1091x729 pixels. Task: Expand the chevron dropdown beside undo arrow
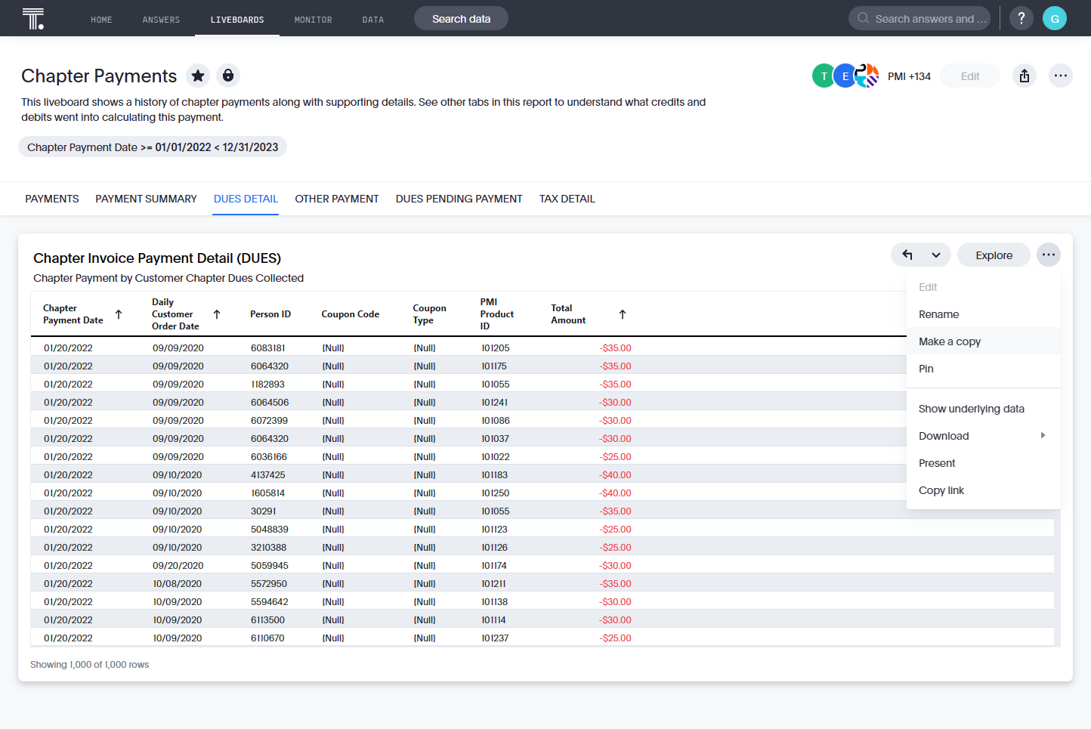pos(936,255)
